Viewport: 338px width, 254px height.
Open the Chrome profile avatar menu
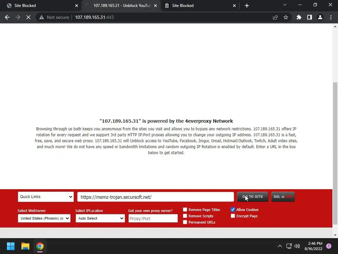point(320,17)
